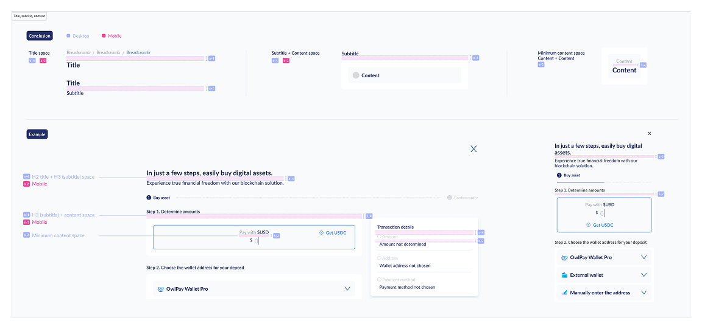This screenshot has width=702, height=329.
Task: Click the plus icon beside desktop Get USDC
Action: click(x=321, y=233)
